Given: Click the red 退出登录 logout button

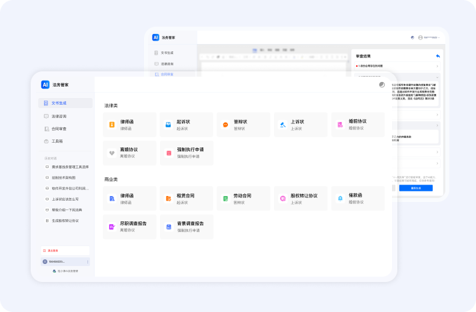Looking at the screenshot, I should (x=65, y=251).
